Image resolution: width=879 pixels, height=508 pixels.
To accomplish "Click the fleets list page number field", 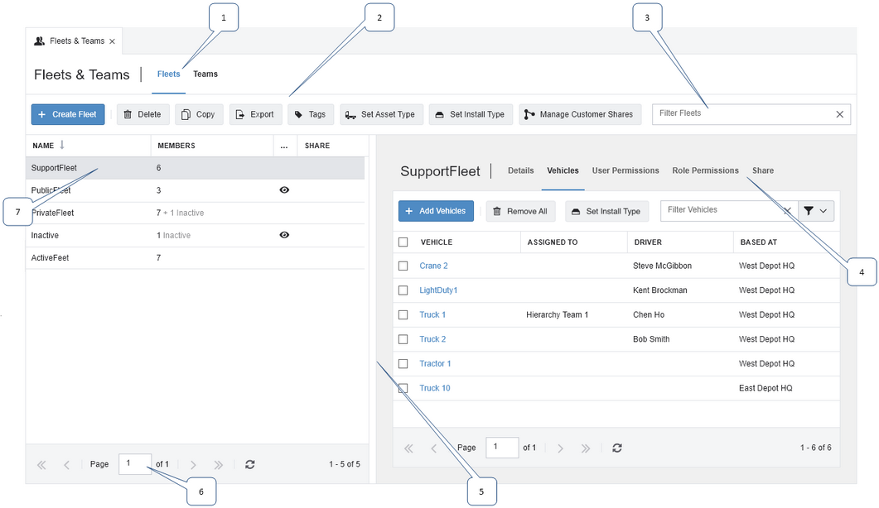I will point(135,464).
